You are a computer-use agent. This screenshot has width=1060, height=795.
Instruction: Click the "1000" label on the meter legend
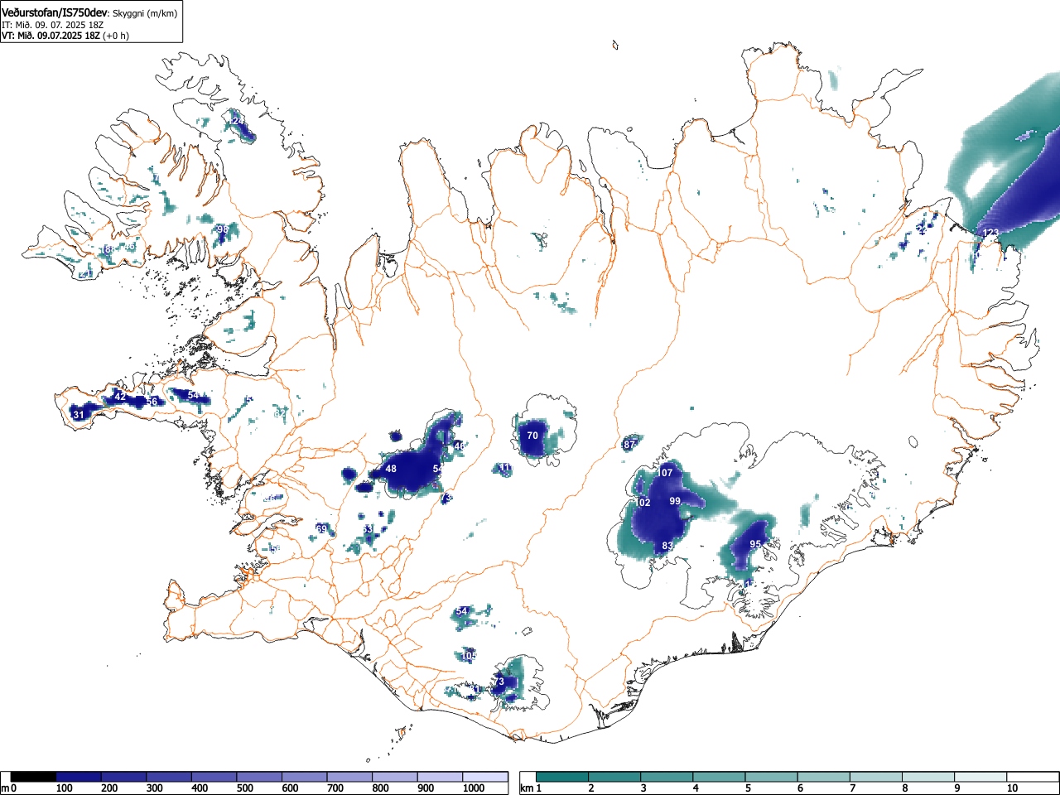(x=474, y=788)
